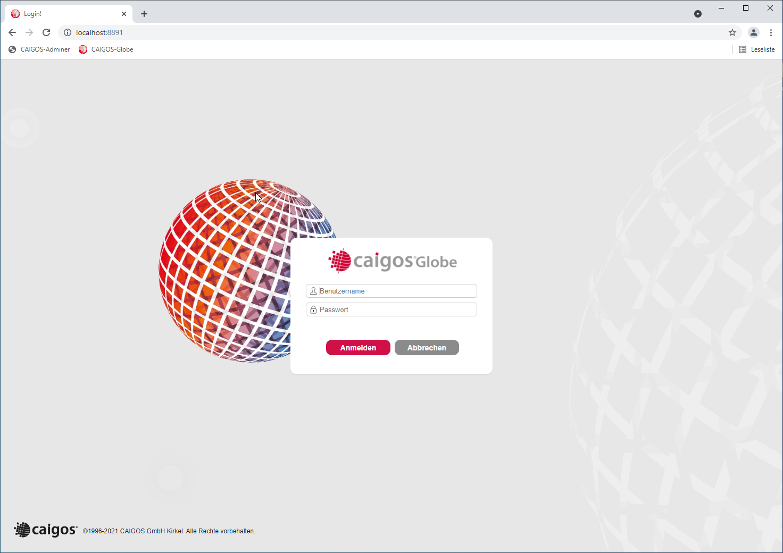Bookmark this page with the star icon
Image resolution: width=783 pixels, height=553 pixels.
(x=732, y=32)
